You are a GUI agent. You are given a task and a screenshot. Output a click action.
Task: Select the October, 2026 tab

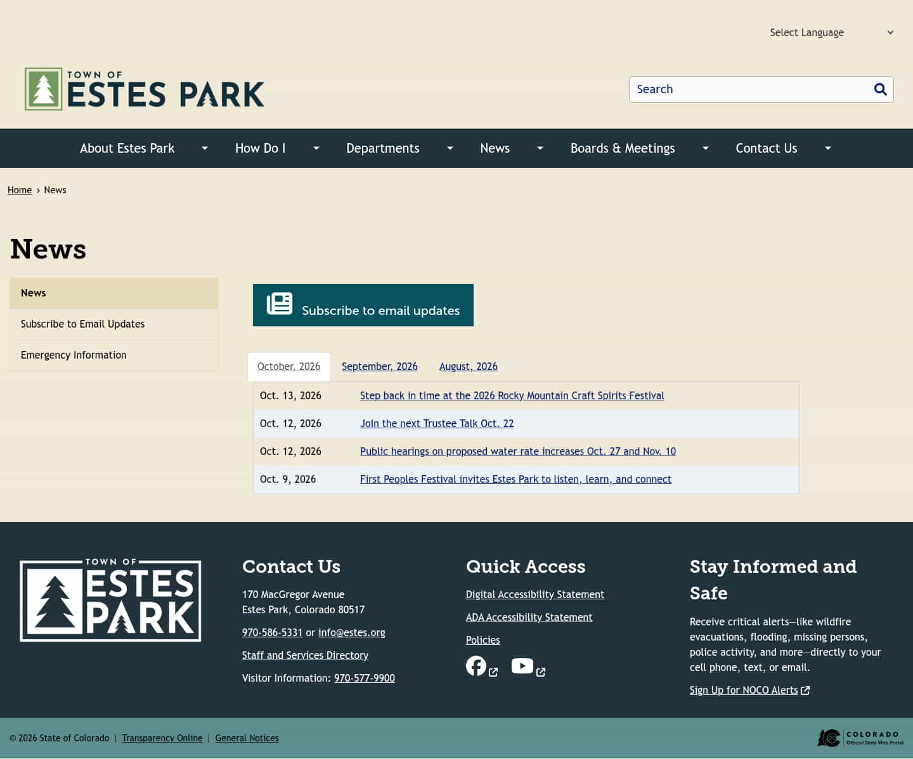288,366
